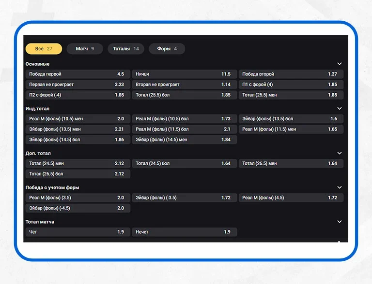Choose Эйбар (фолы) (13.5) мен

78,129
